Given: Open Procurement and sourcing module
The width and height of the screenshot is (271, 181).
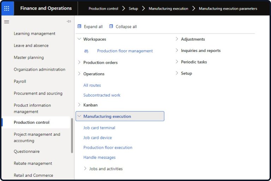Looking at the screenshot, I should 38,93.
